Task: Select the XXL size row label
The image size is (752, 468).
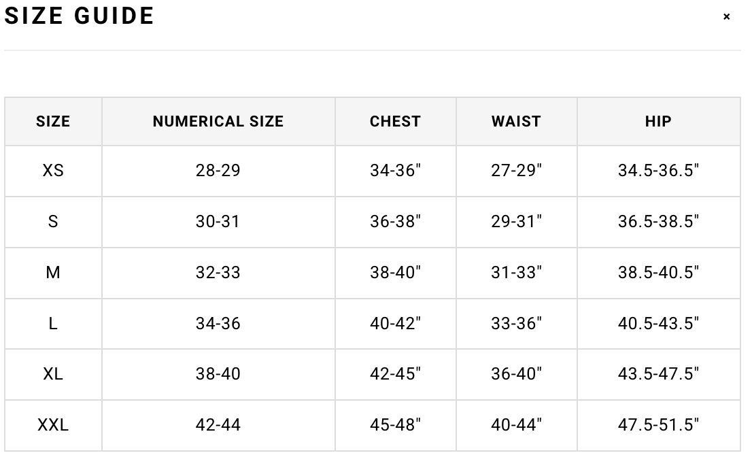Action: click(x=53, y=424)
